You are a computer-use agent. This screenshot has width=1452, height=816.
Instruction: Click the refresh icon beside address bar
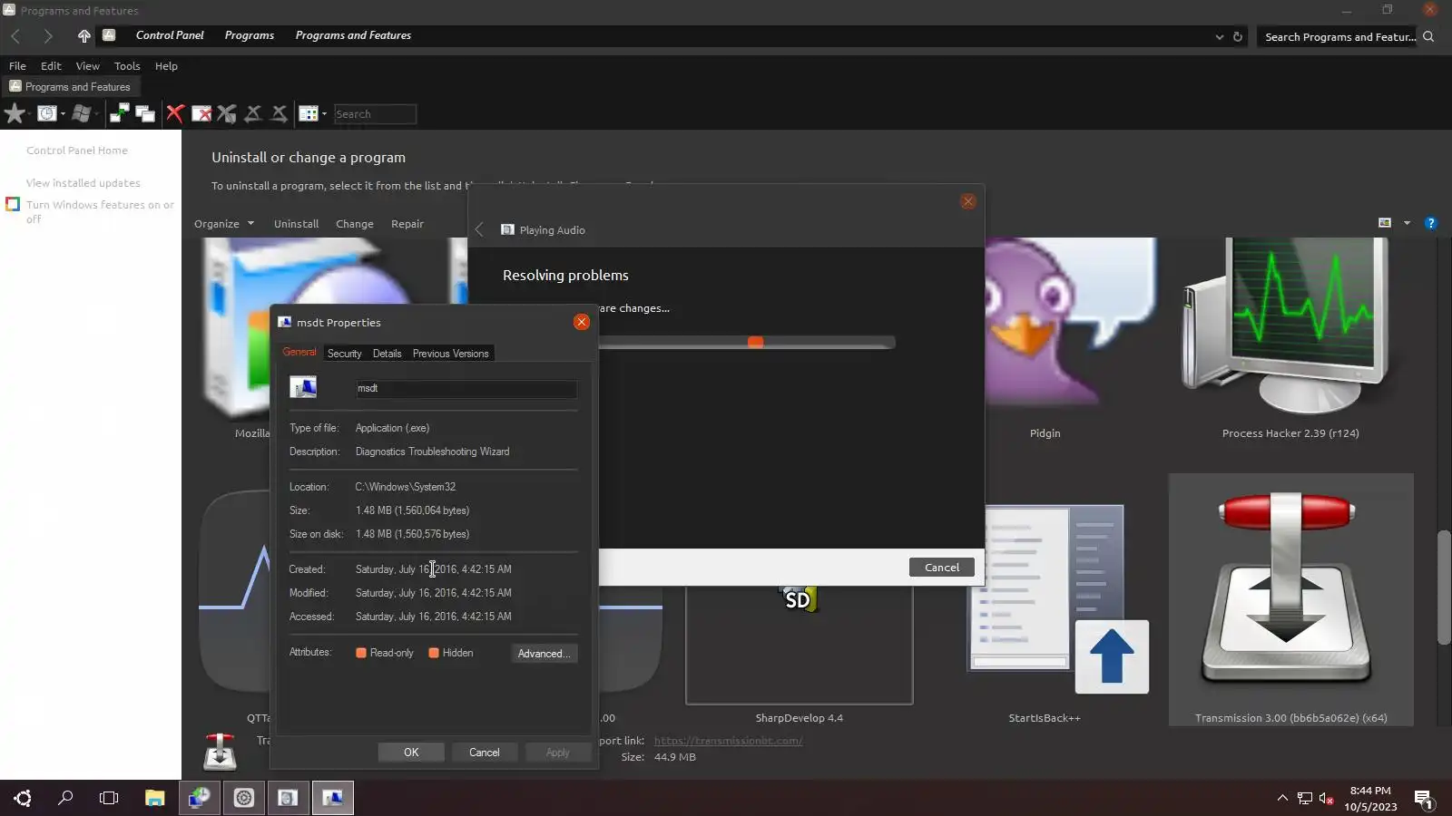pyautogui.click(x=1238, y=36)
